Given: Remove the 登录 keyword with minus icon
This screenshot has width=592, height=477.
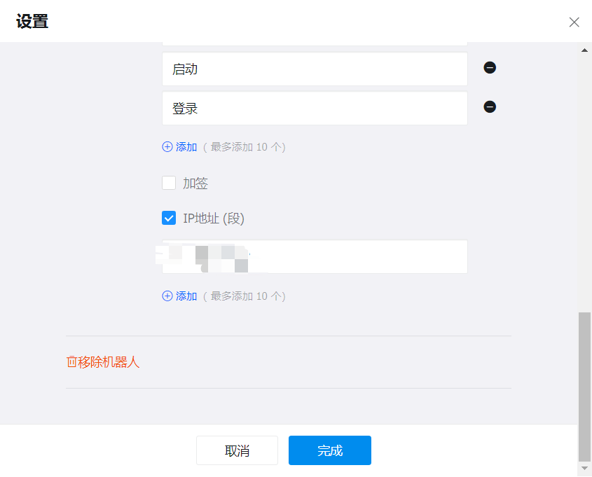Looking at the screenshot, I should coord(490,107).
